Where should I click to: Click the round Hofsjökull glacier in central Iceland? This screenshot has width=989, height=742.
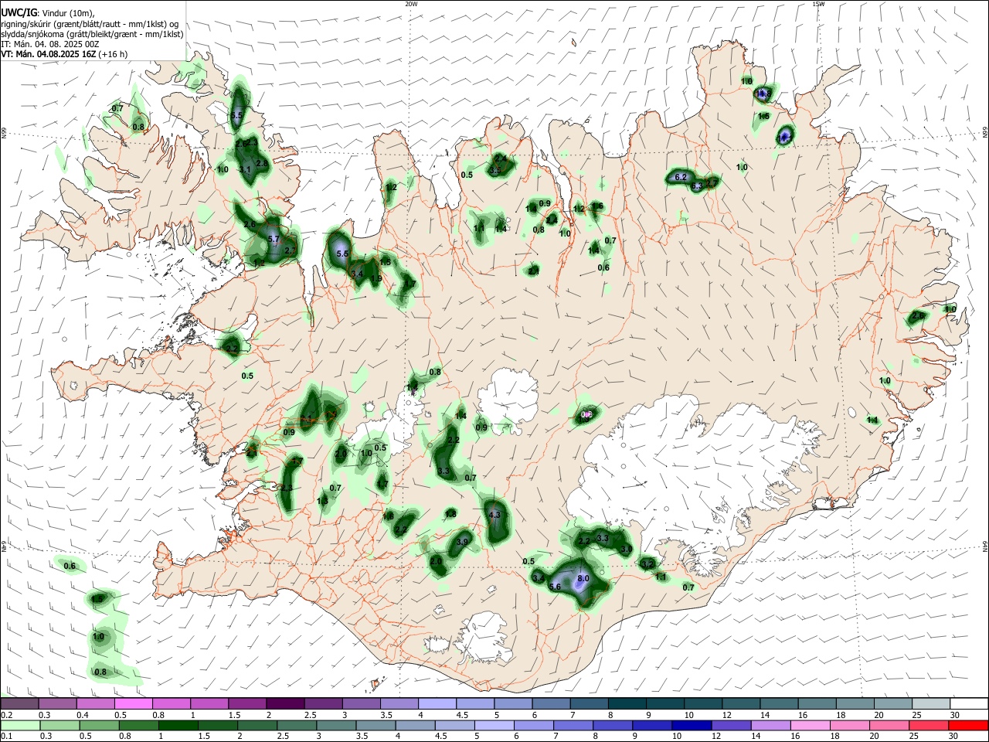pos(507,396)
